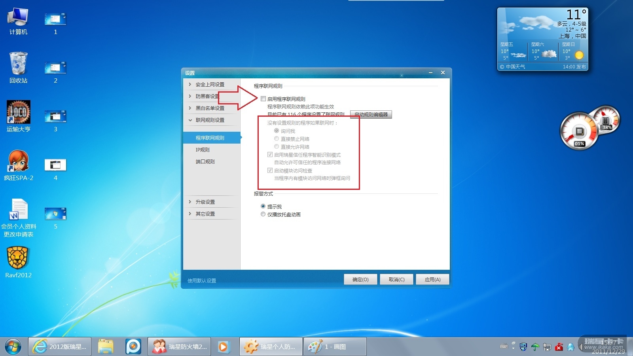Select the Ravf2012 lion icon
The image size is (633, 356).
18,262
